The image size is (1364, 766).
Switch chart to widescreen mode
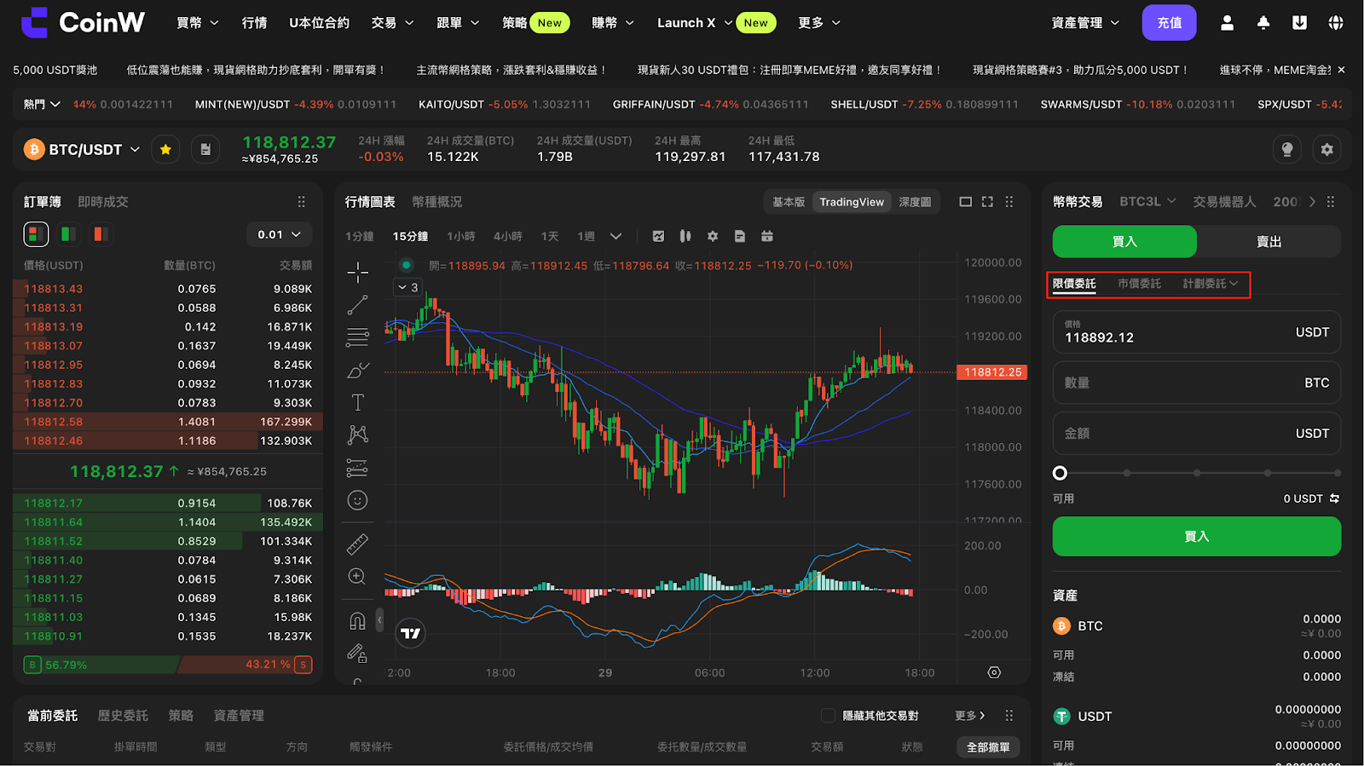965,202
